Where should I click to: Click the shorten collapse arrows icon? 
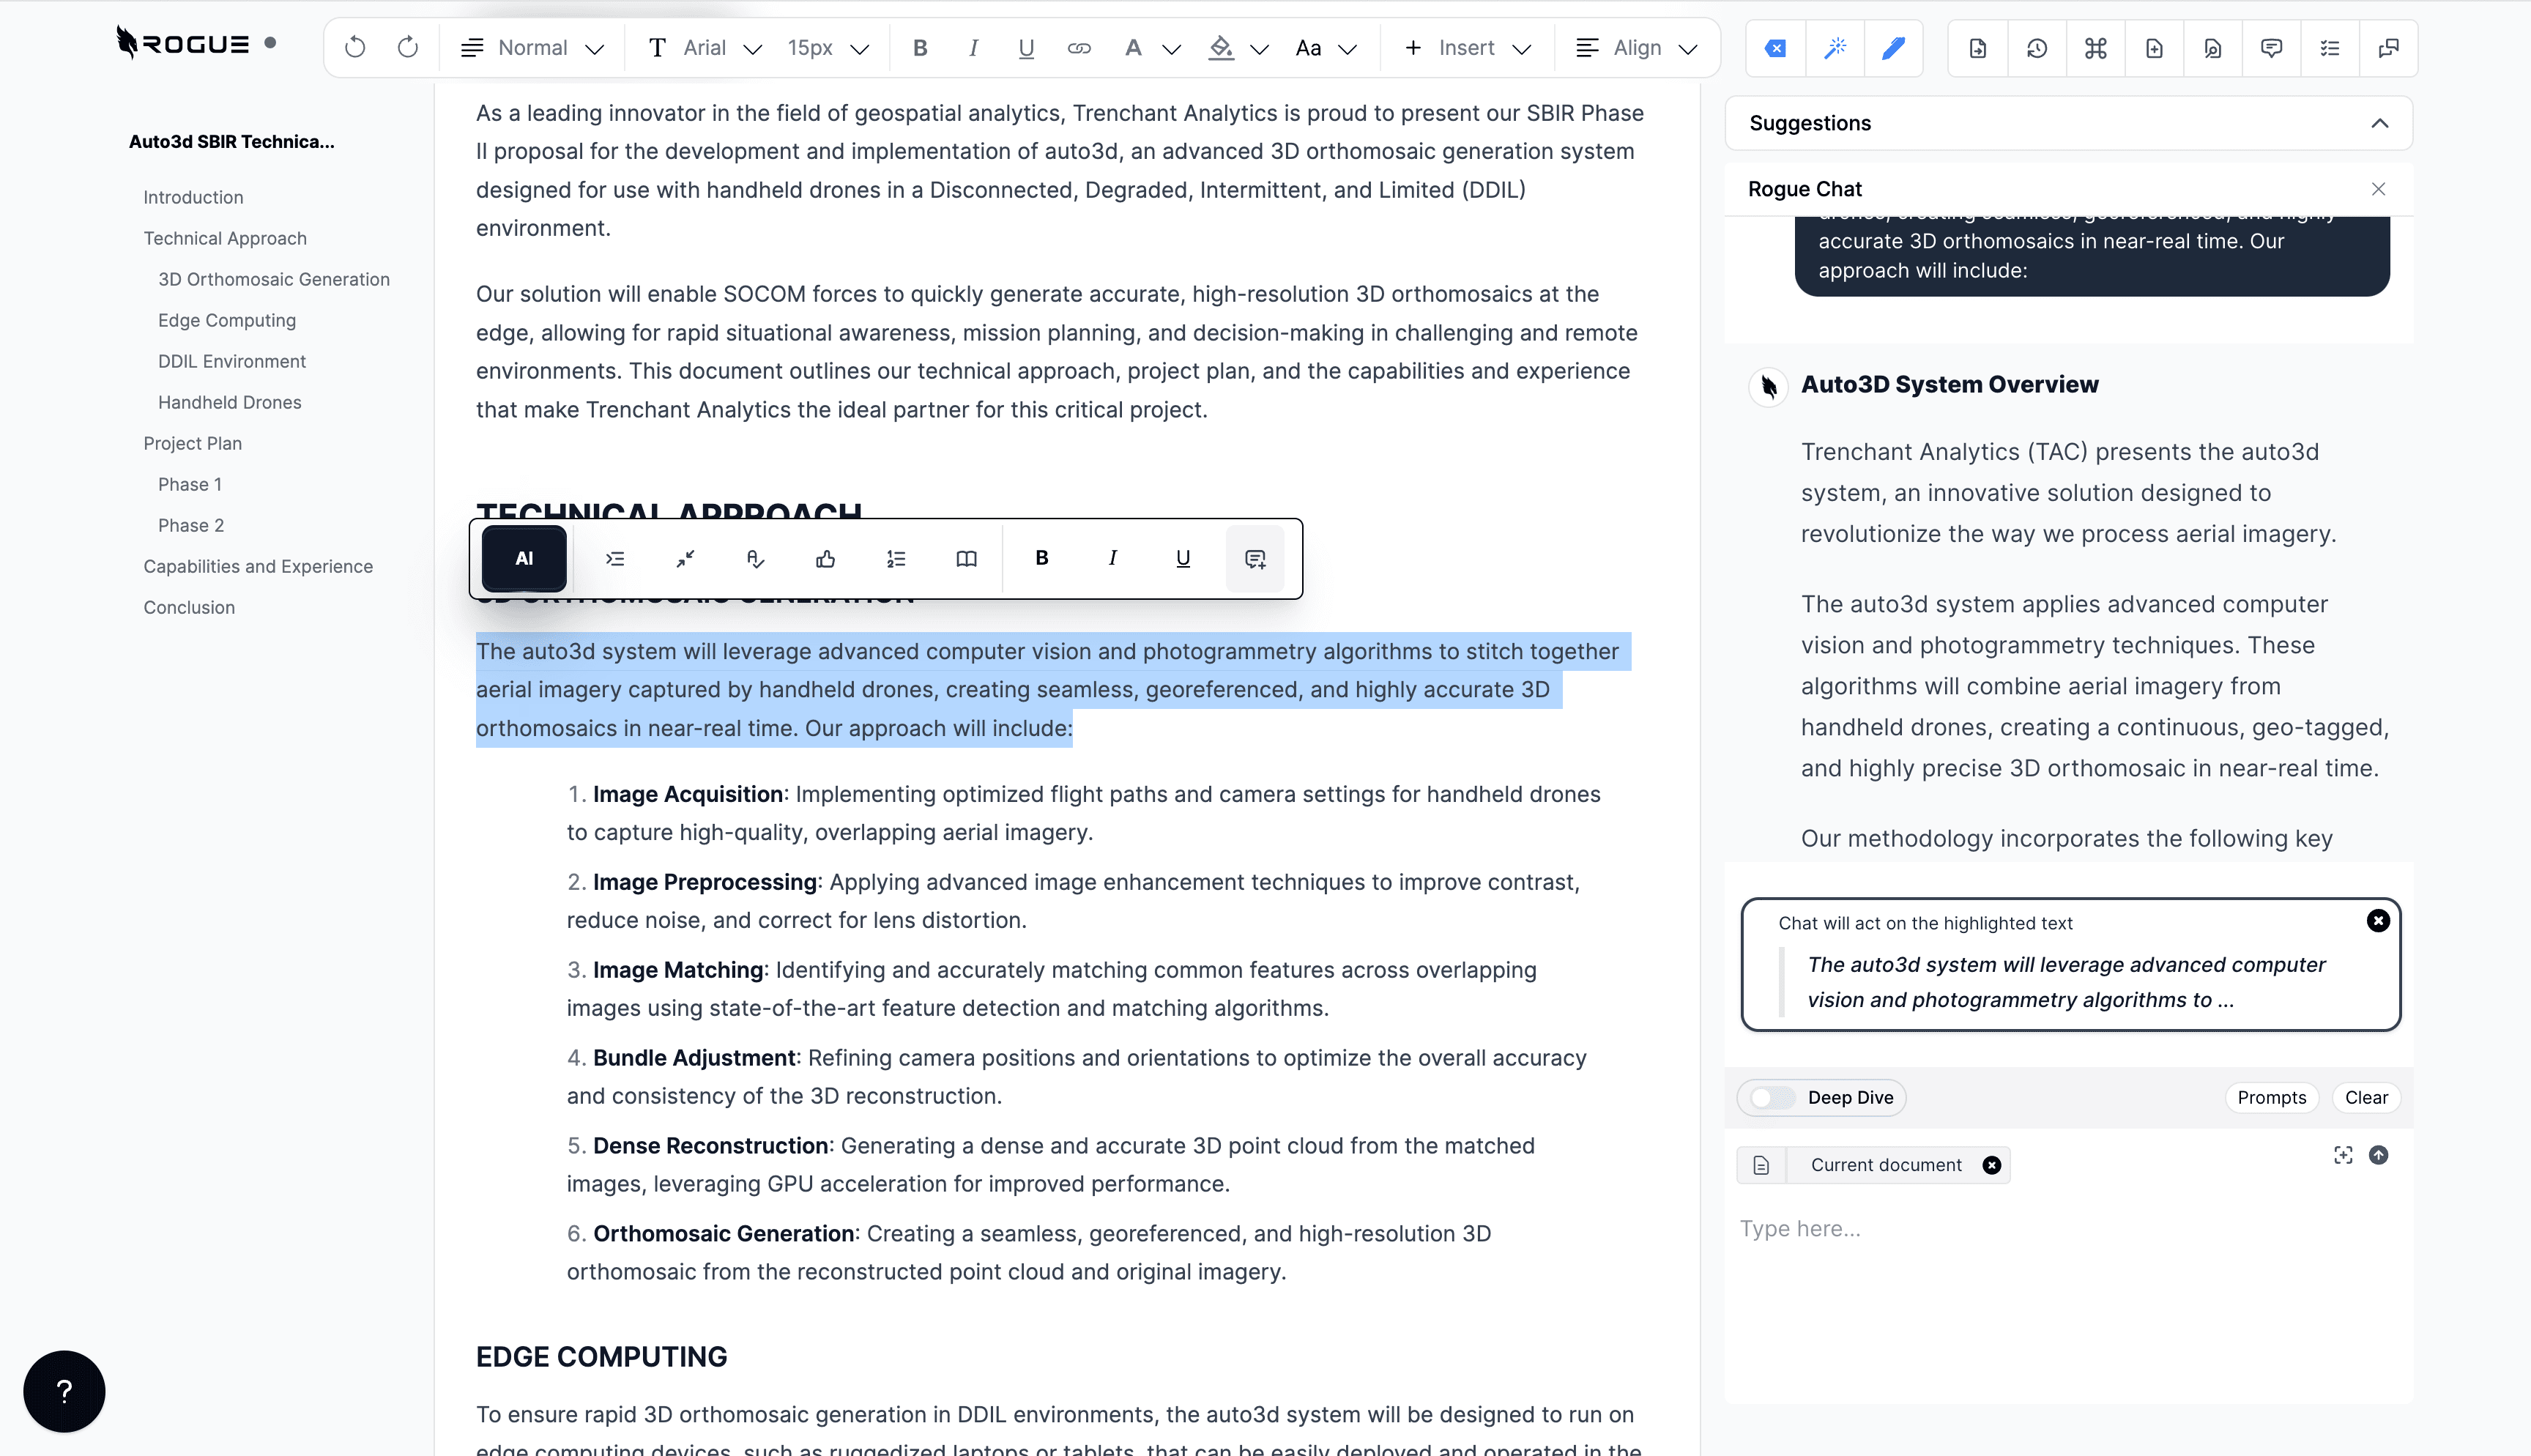685,558
